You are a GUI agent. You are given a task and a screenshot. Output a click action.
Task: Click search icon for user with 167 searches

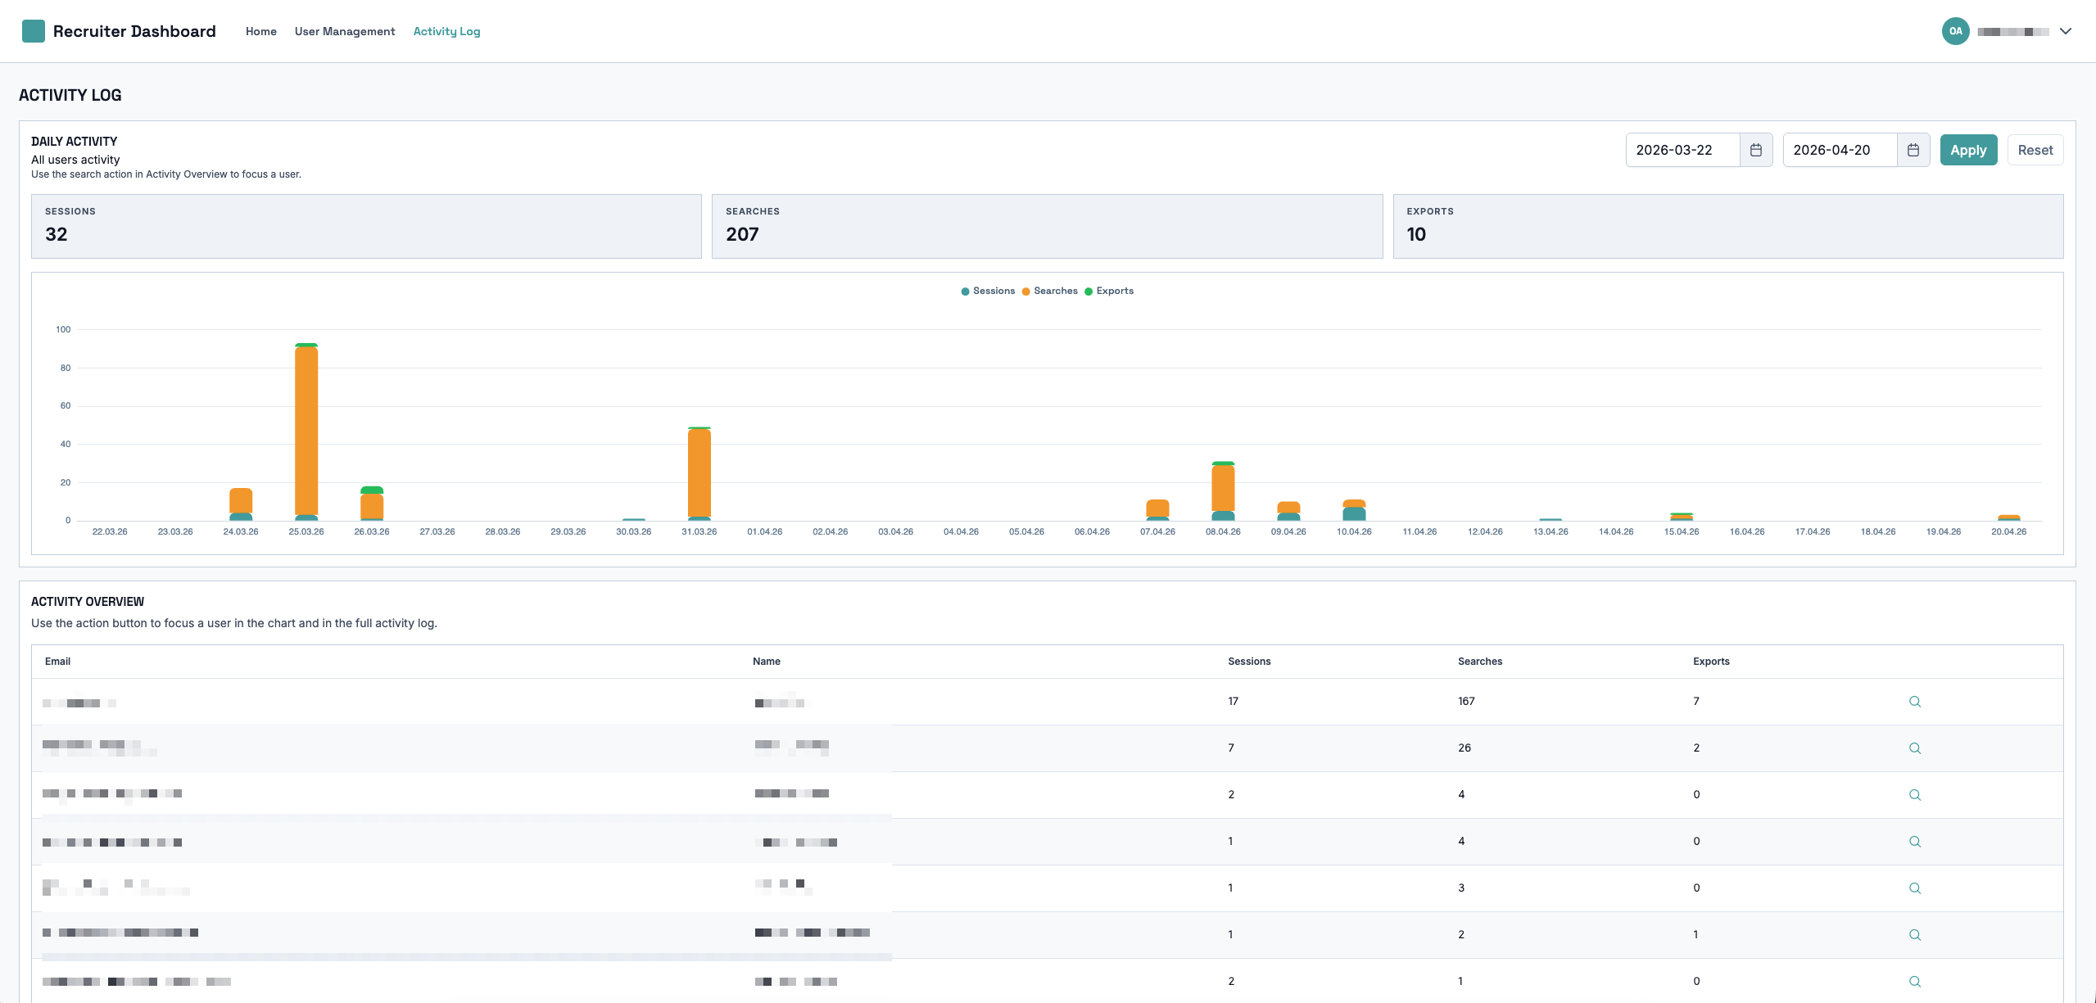pyautogui.click(x=1914, y=702)
